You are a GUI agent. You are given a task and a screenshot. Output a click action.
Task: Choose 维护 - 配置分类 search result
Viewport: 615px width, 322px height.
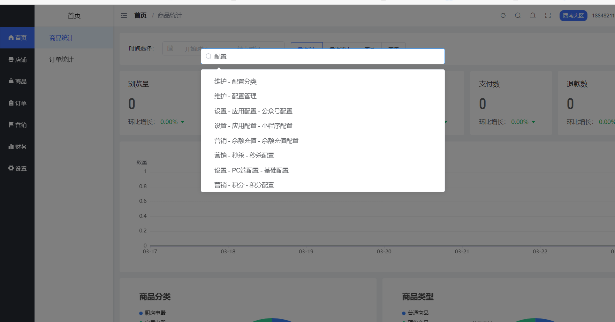tap(235, 82)
